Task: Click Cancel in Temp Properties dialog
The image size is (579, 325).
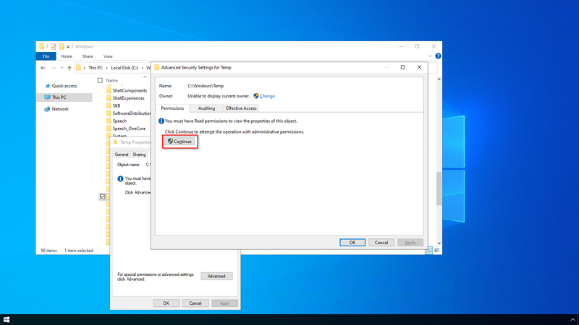Action: pos(195,303)
